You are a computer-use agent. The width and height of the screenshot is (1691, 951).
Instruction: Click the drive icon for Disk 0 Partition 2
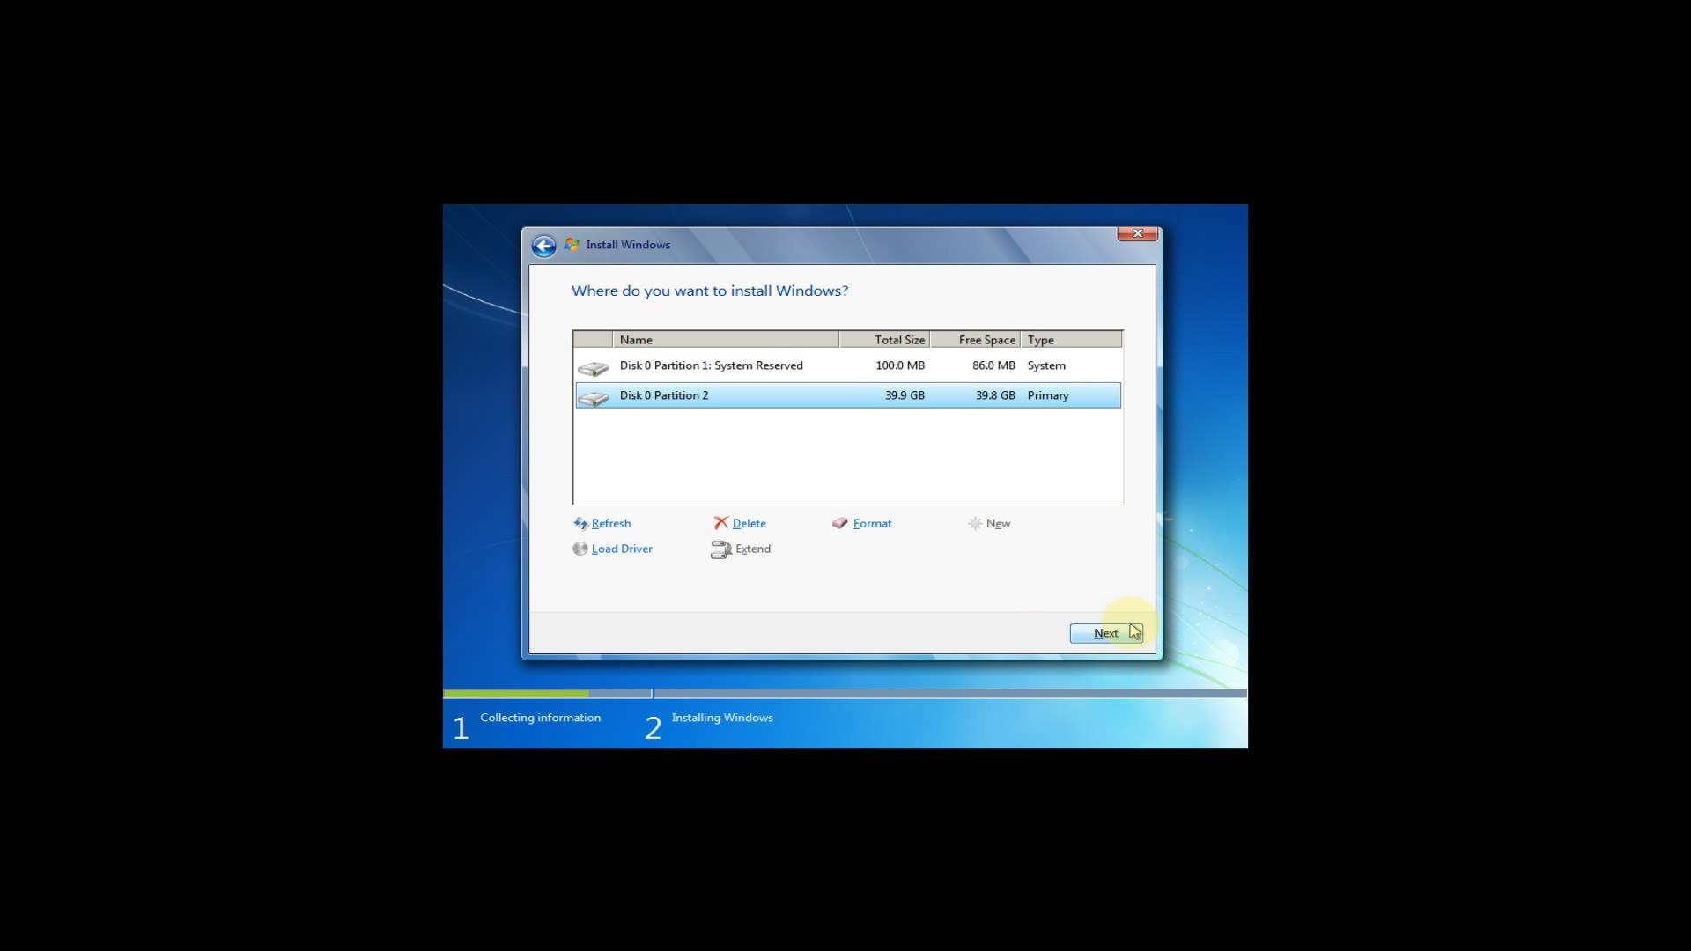593,398
